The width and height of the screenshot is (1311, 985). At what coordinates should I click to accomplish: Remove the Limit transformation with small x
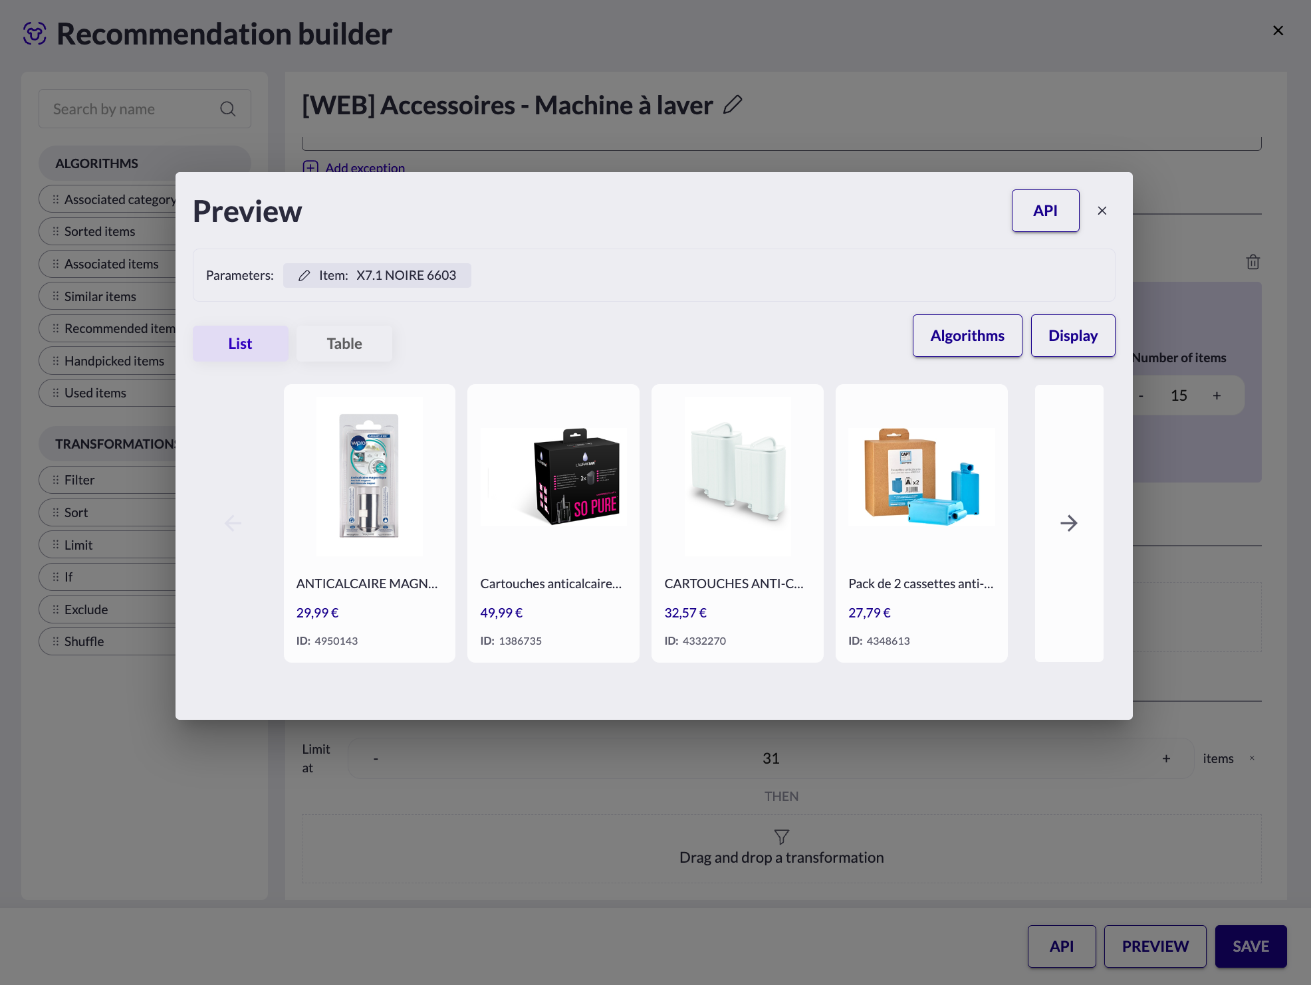(1252, 758)
